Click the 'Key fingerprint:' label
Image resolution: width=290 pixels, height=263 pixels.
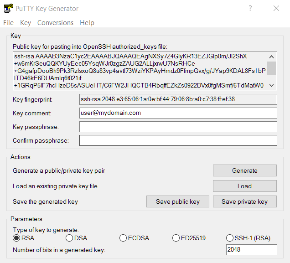[32, 100]
